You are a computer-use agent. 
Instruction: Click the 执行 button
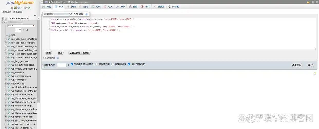tap(311, 65)
